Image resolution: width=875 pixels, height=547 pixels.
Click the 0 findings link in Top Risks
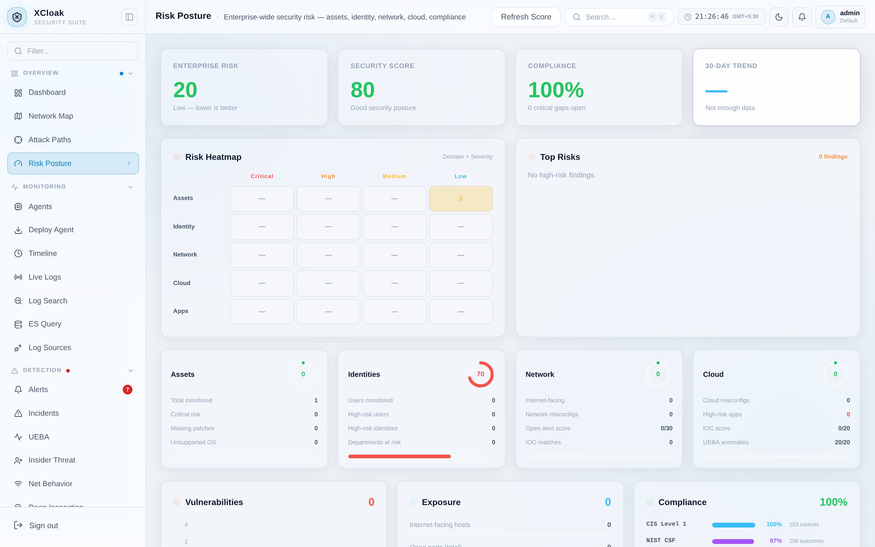coord(833,157)
